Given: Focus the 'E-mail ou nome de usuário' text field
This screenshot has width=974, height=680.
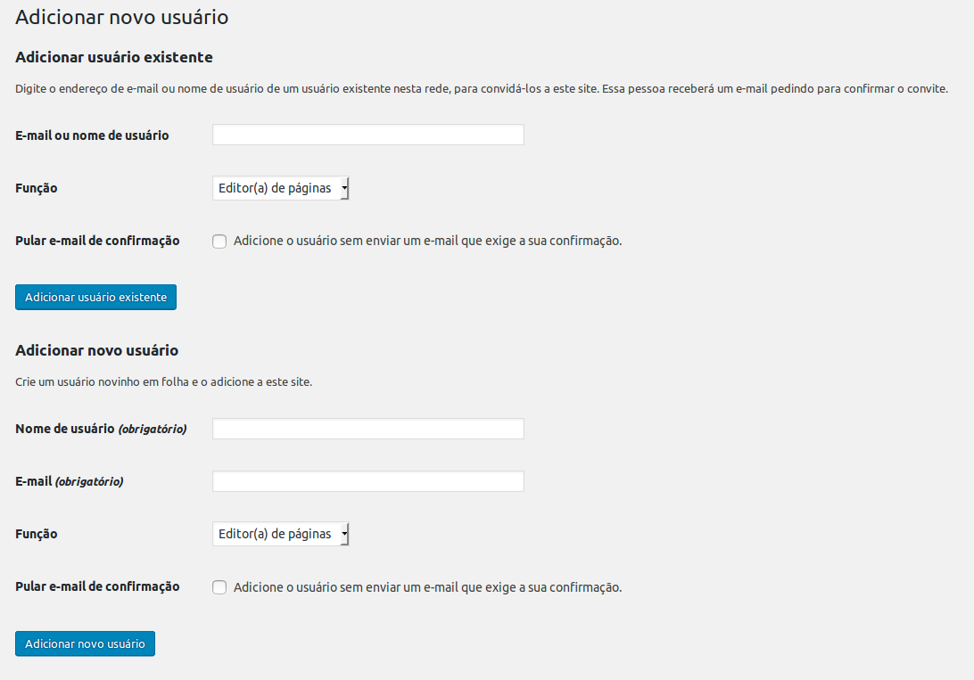Looking at the screenshot, I should coord(368,135).
